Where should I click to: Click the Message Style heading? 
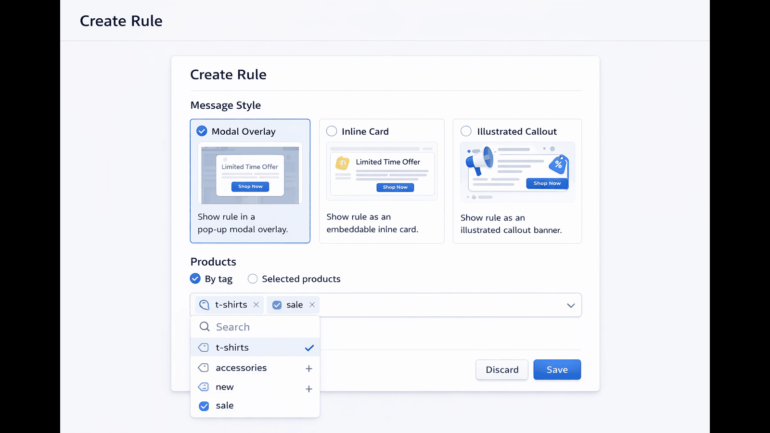(x=226, y=105)
